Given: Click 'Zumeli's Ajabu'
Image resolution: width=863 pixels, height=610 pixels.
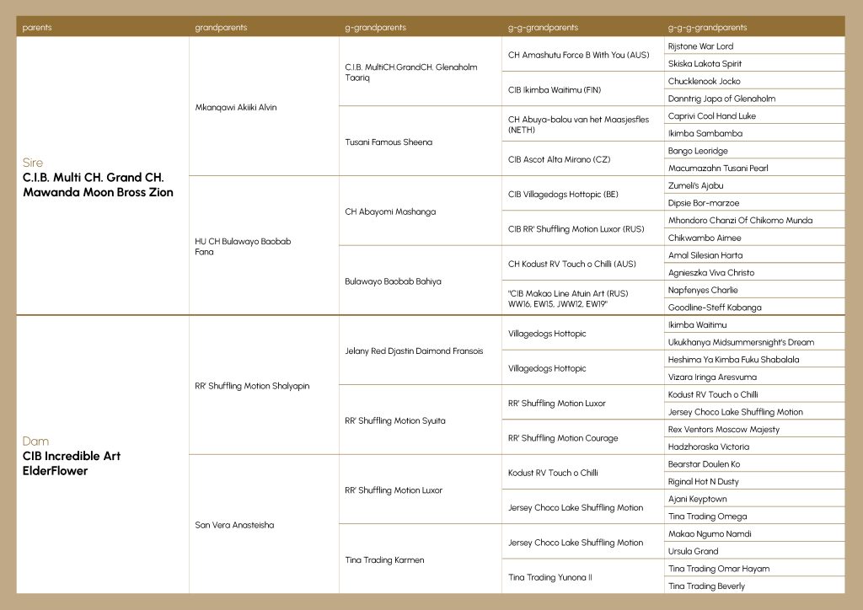Looking at the screenshot, I should click(x=695, y=185).
